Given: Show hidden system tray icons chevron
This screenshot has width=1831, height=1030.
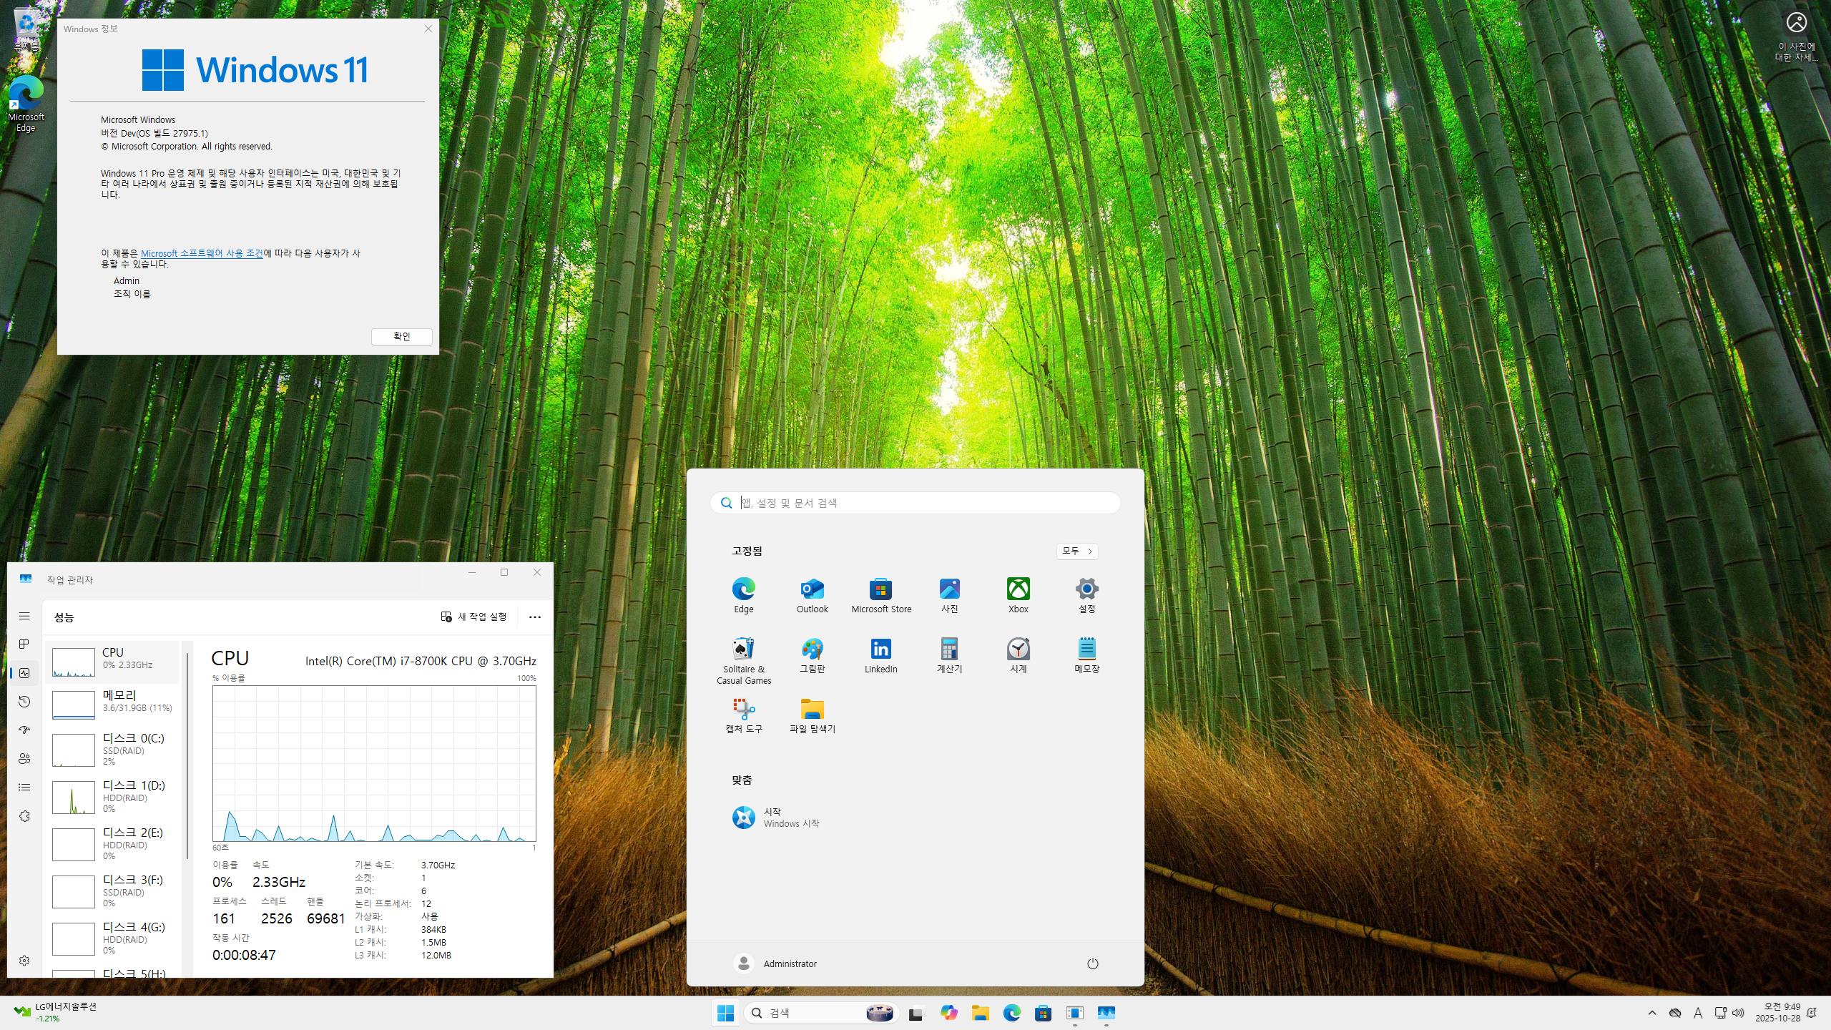Looking at the screenshot, I should [x=1651, y=1013].
